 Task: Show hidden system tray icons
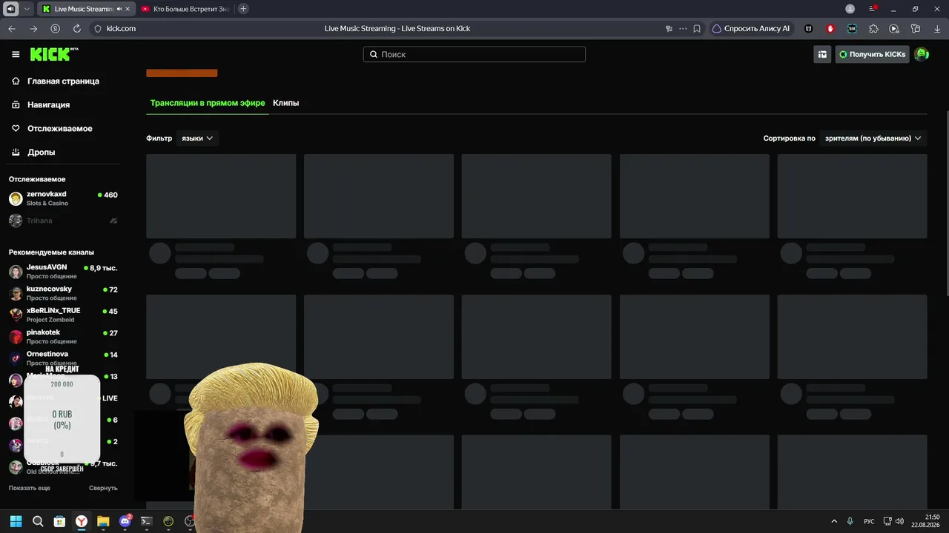click(834, 521)
